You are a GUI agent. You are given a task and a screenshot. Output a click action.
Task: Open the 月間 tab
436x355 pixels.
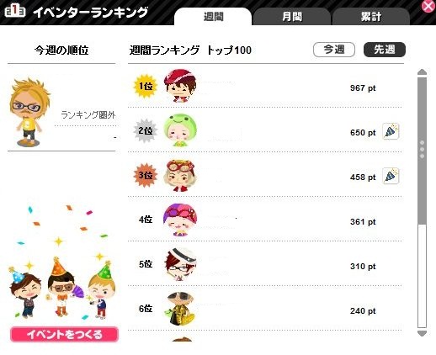(292, 17)
